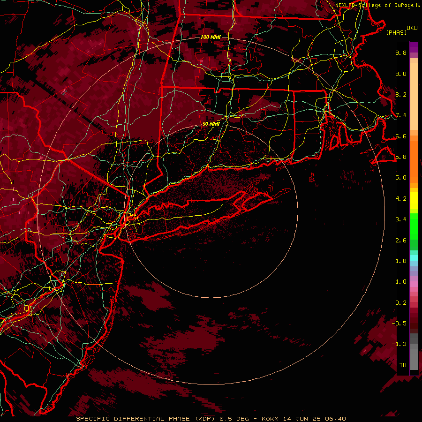Click the 1.0 scale value
This screenshot has width=422, height=422.
click(401, 282)
